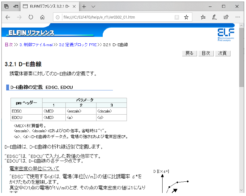Click the <dscale> table cell
The width and height of the screenshot is (246, 196).
[x=112, y=111]
